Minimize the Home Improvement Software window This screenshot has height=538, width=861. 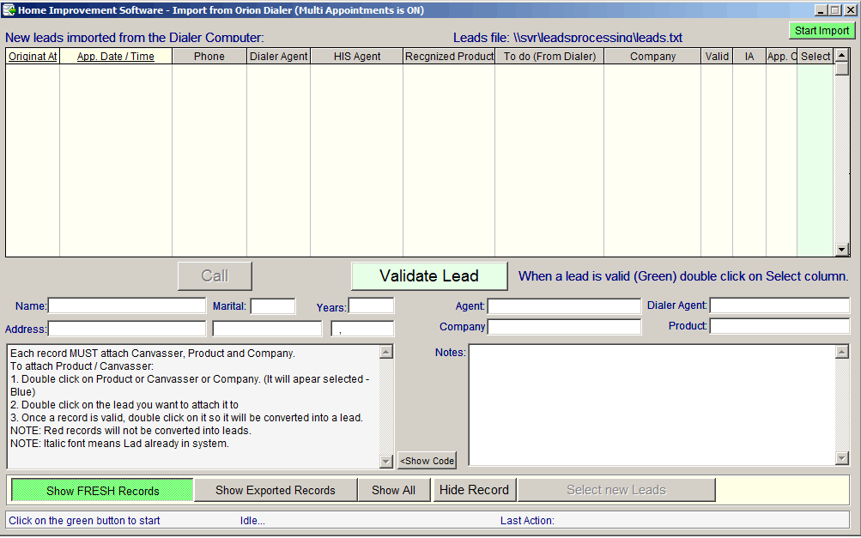pyautogui.click(x=821, y=10)
